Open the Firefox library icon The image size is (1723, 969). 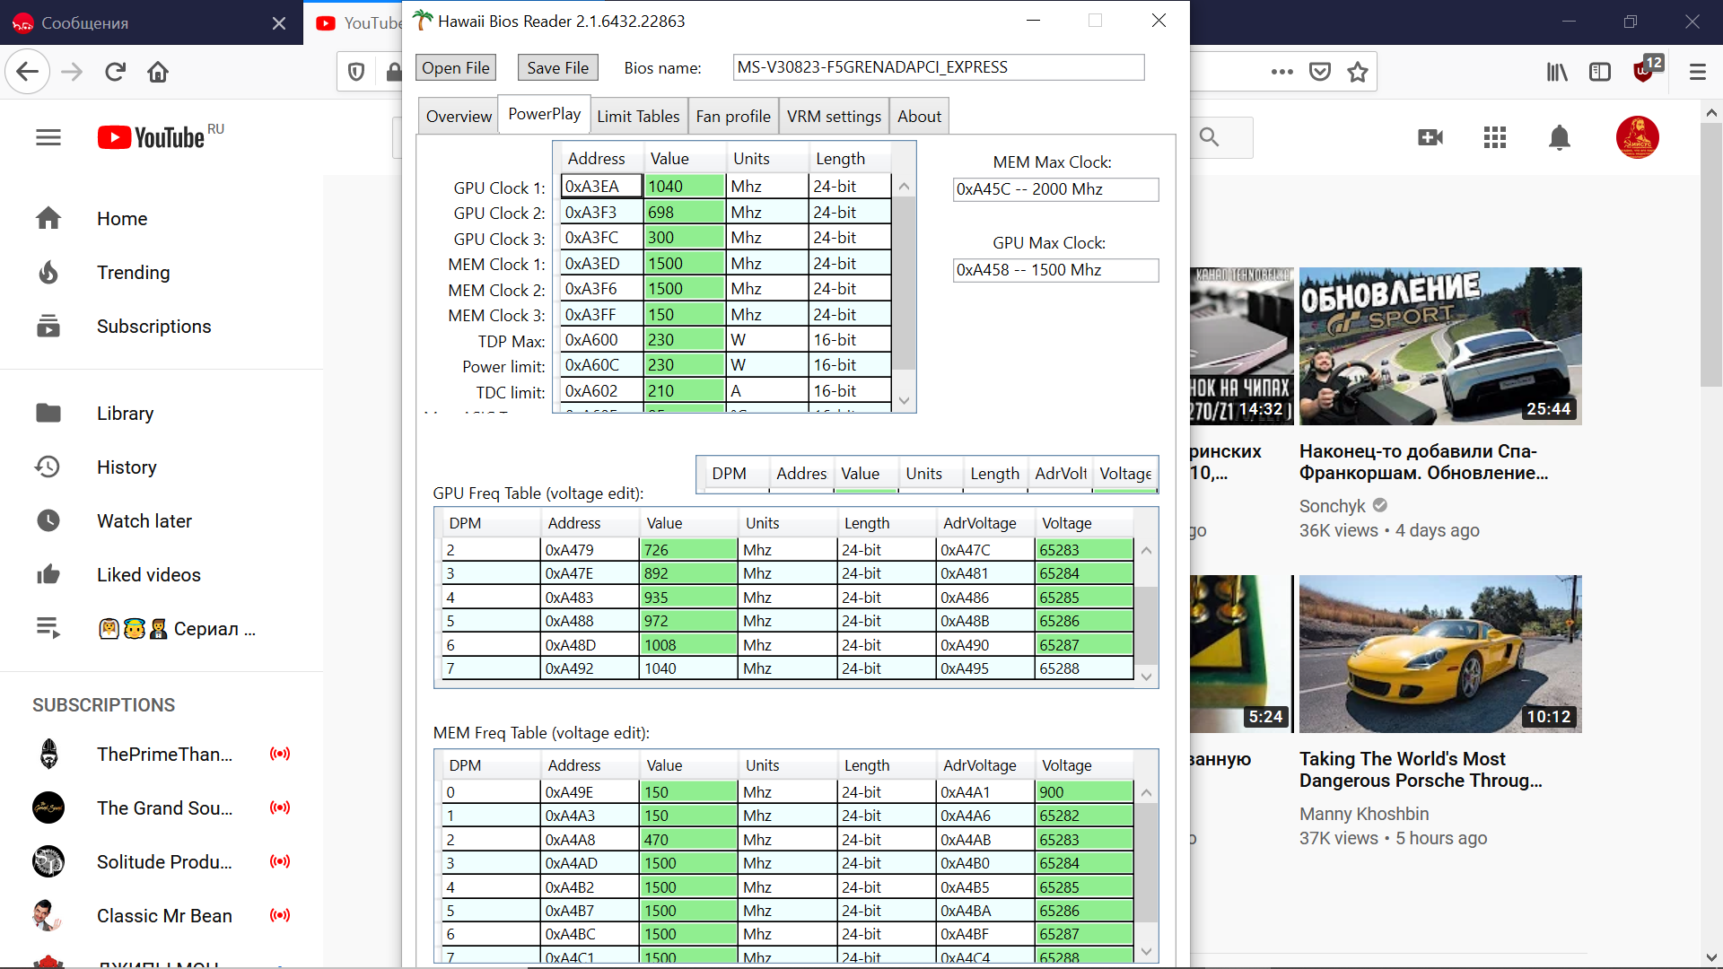click(x=1557, y=72)
